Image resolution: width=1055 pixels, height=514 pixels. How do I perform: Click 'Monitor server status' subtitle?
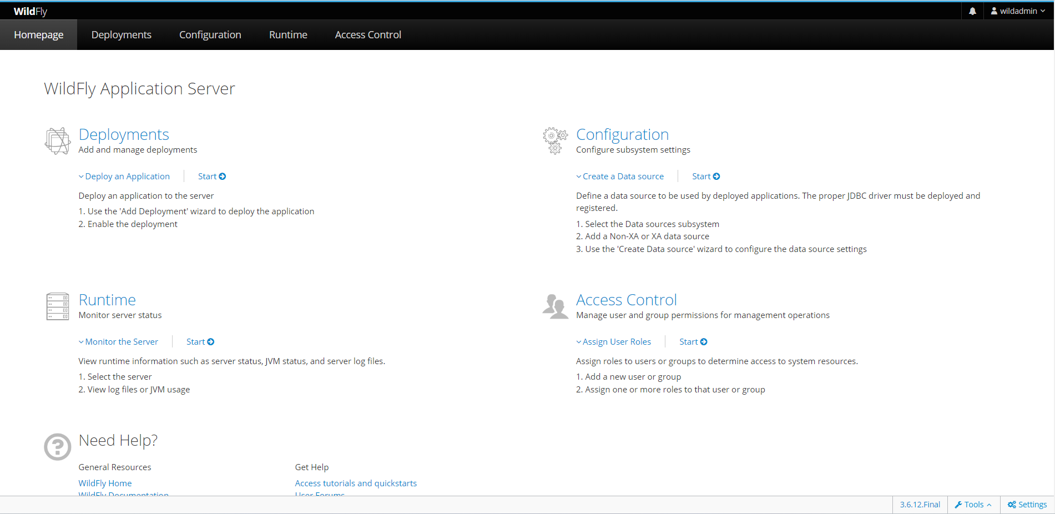pos(120,315)
